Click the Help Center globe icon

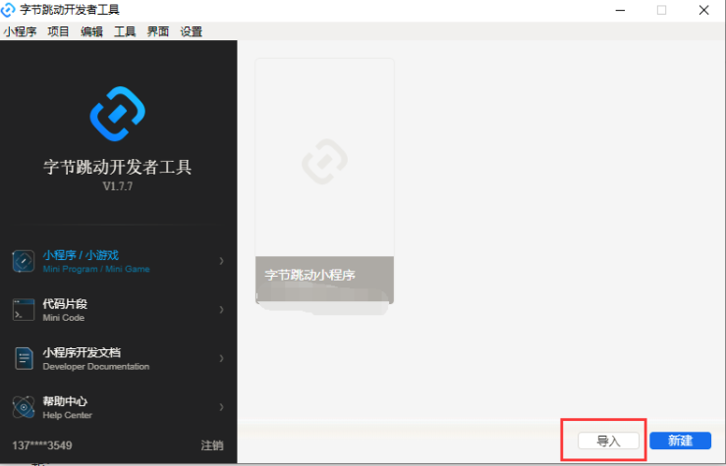click(x=24, y=407)
